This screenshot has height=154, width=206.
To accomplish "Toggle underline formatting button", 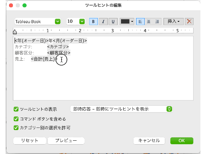I will (x=113, y=21).
